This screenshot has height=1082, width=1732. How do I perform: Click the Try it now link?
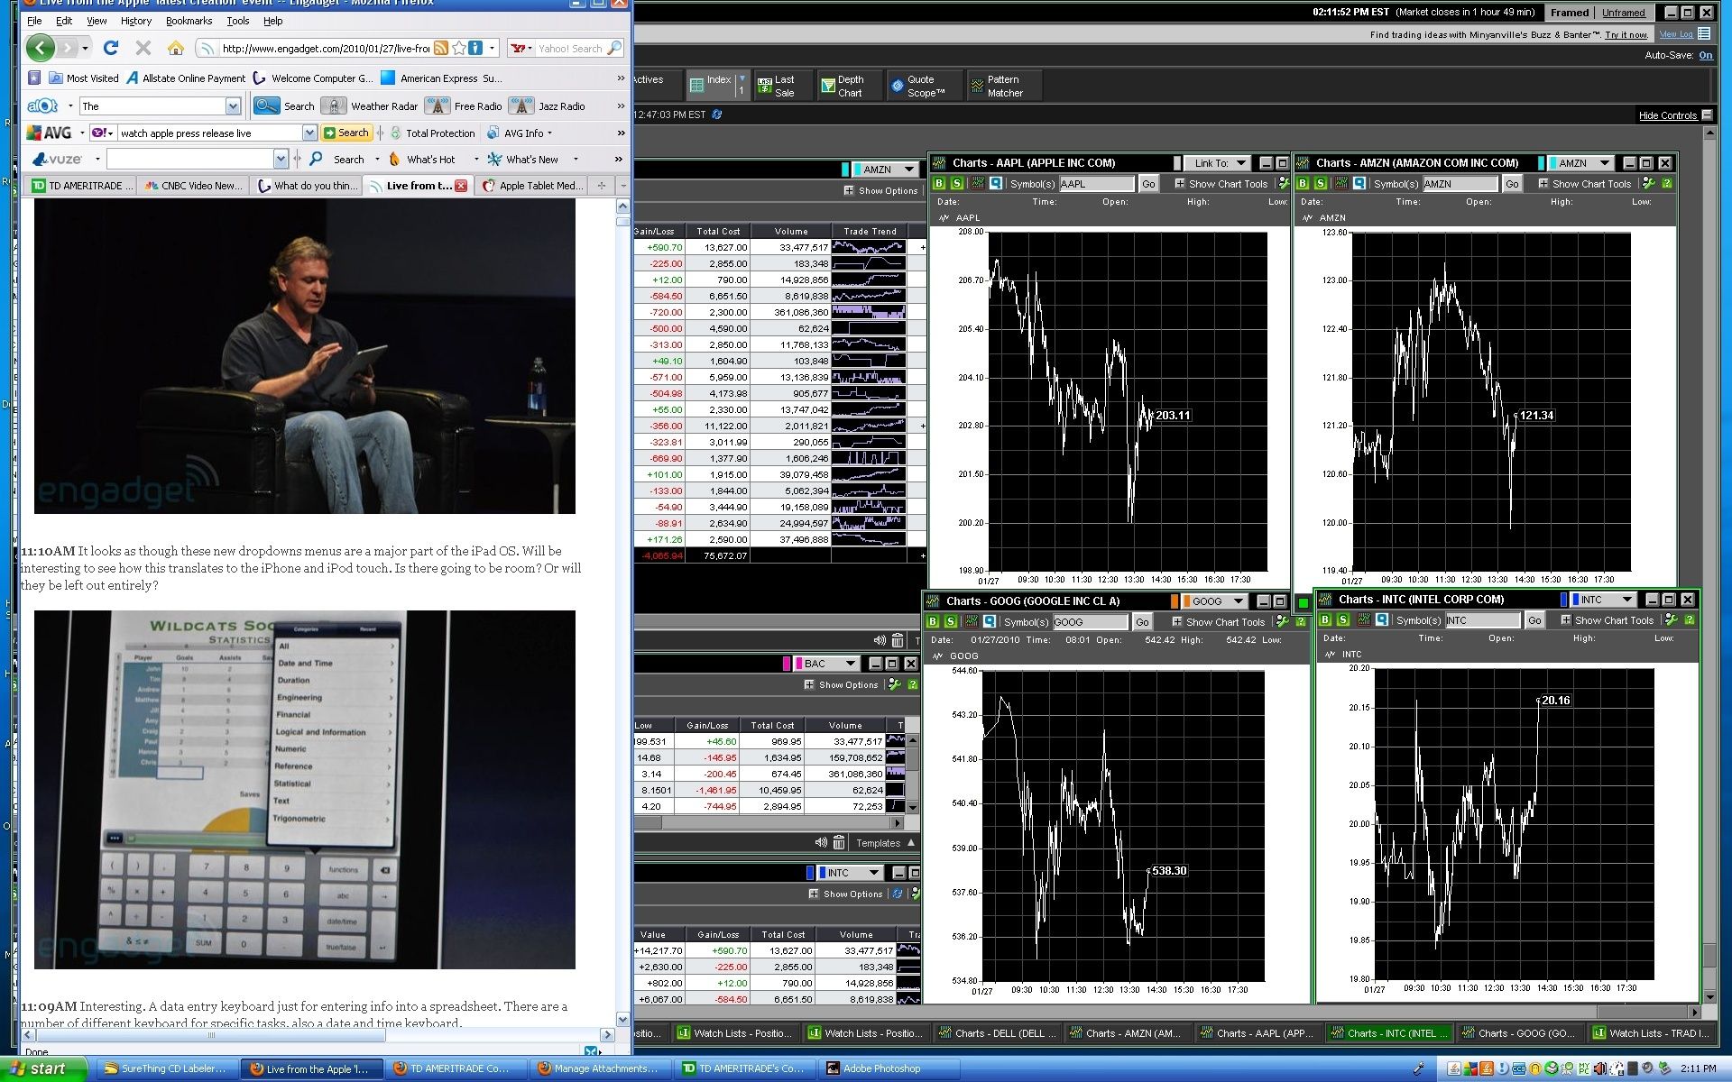(1626, 35)
